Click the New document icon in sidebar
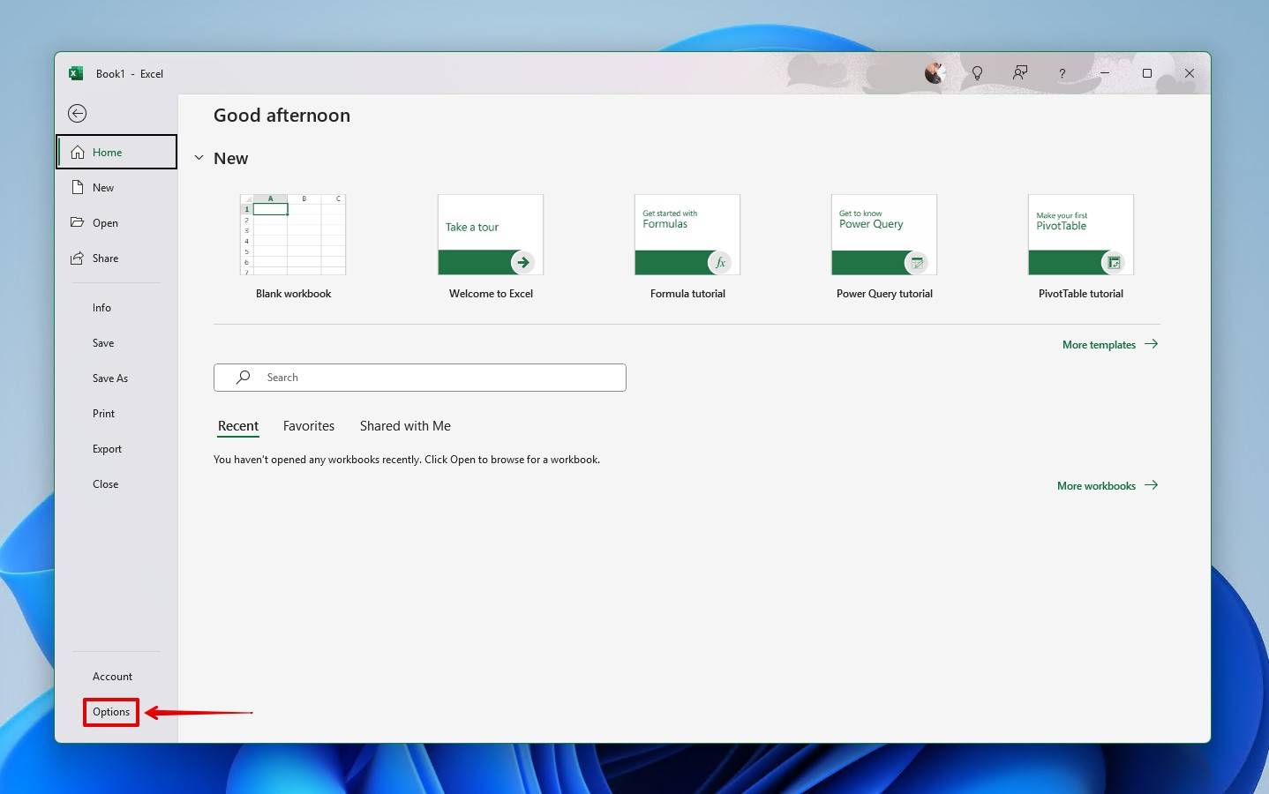 coord(79,187)
